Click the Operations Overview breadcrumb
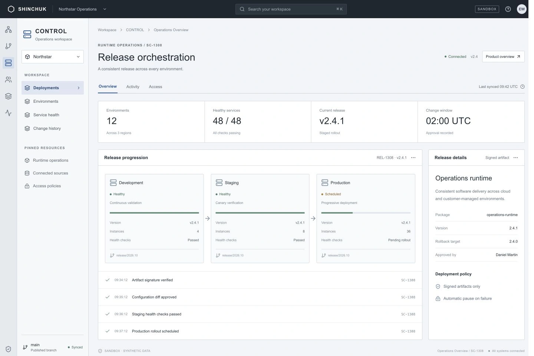 tap(171, 30)
